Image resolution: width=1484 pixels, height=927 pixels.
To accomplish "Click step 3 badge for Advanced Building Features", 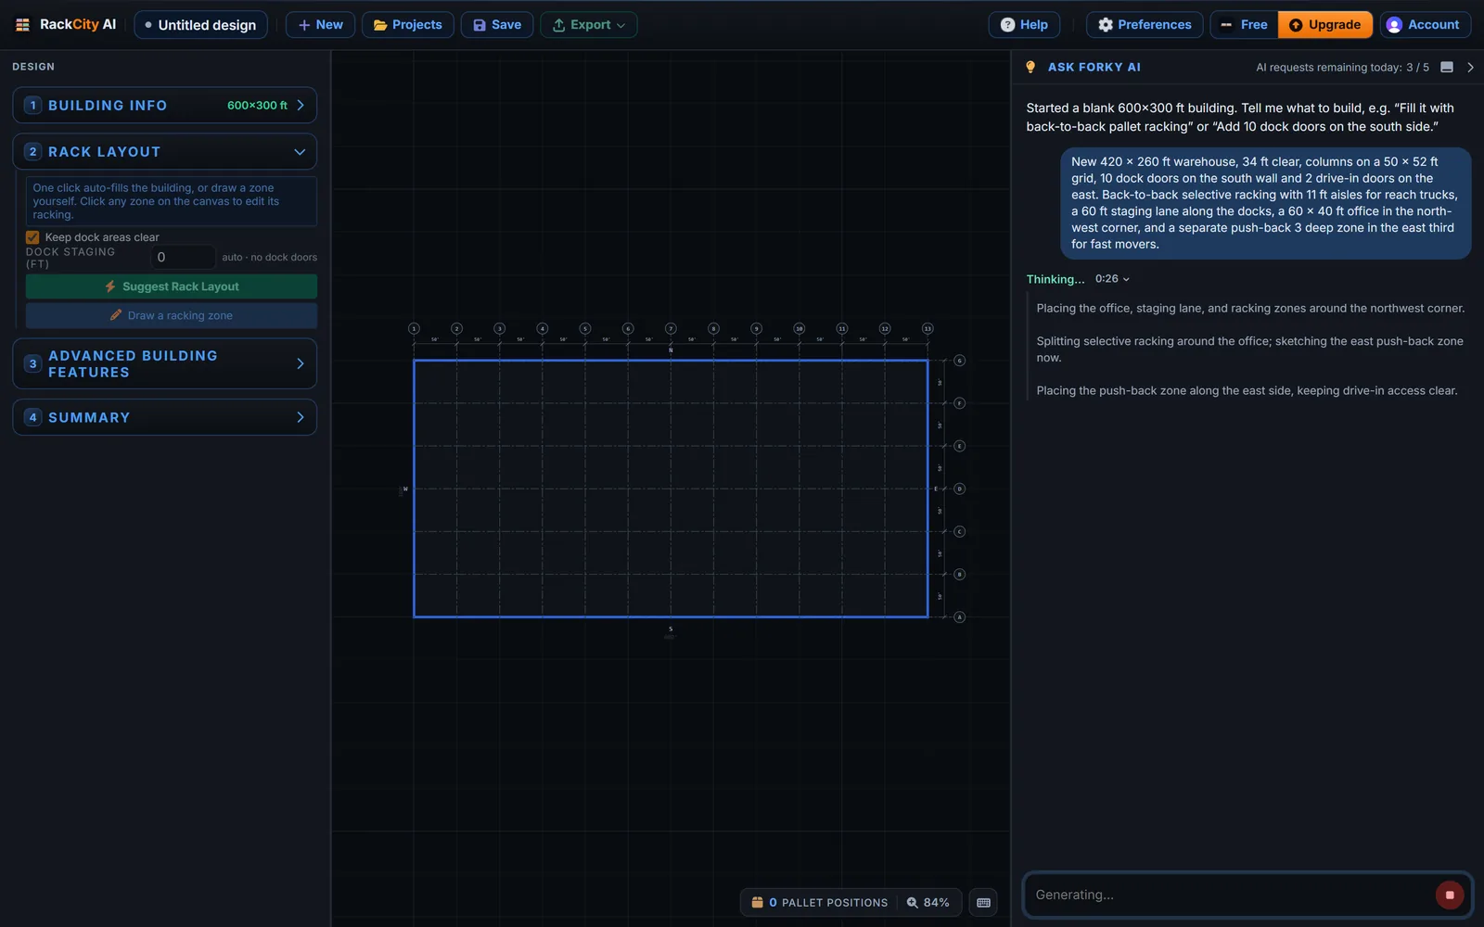I will [33, 364].
